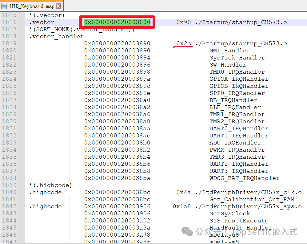
Task: Click the ./StdPeriphDriver/CH57x_sys.o path
Action: click(x=248, y=206)
